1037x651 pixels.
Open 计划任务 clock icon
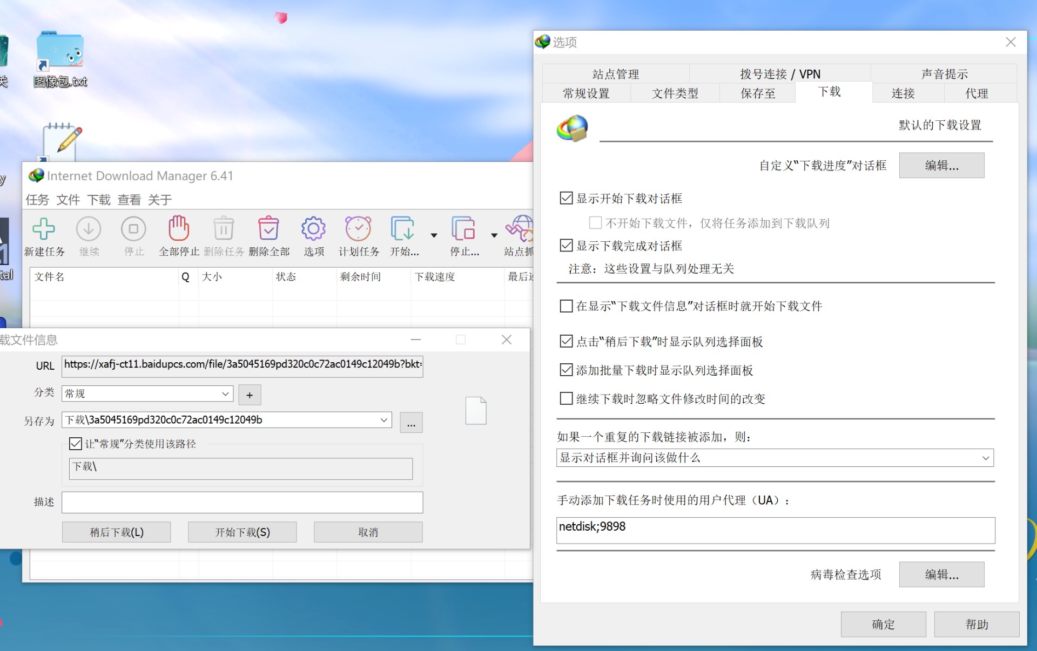pyautogui.click(x=359, y=228)
